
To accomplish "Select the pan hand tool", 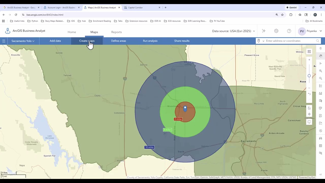I will pos(320,56).
